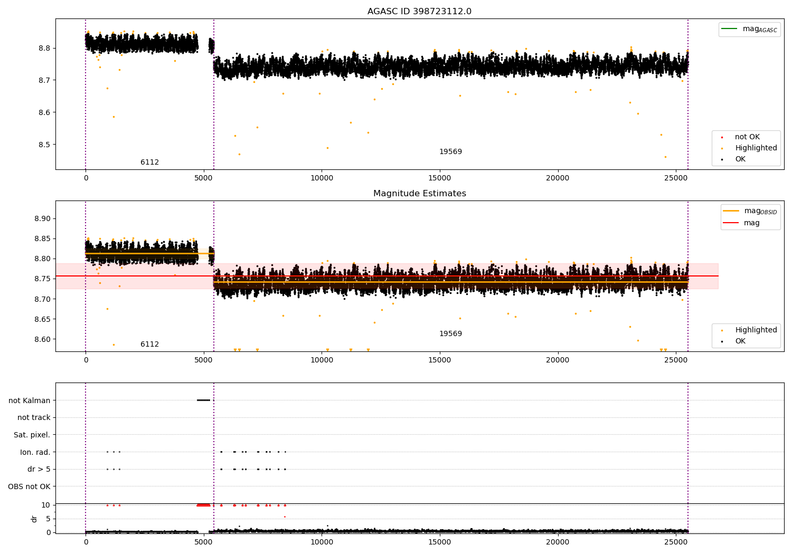
Task: Click the 'OBS not OK' row label
Action: 30,486
